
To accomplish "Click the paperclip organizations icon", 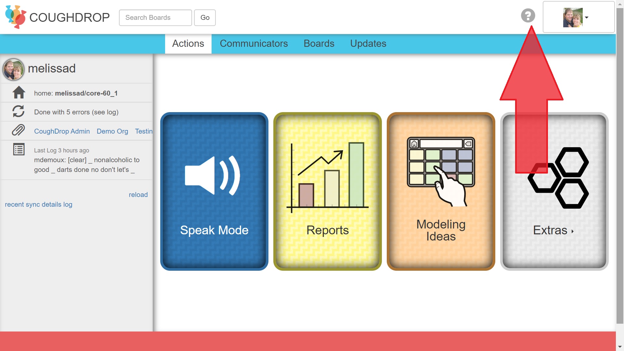I will pos(19,130).
